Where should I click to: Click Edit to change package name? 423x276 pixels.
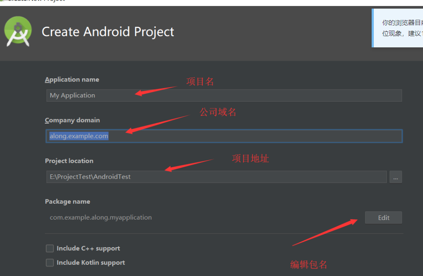(x=383, y=217)
